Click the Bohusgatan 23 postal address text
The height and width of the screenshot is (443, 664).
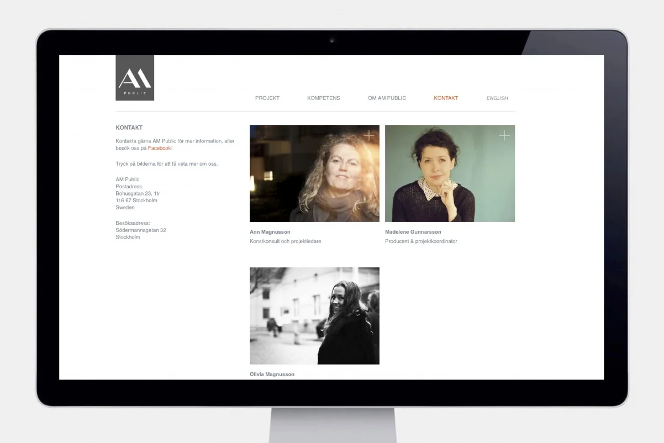pyautogui.click(x=137, y=193)
